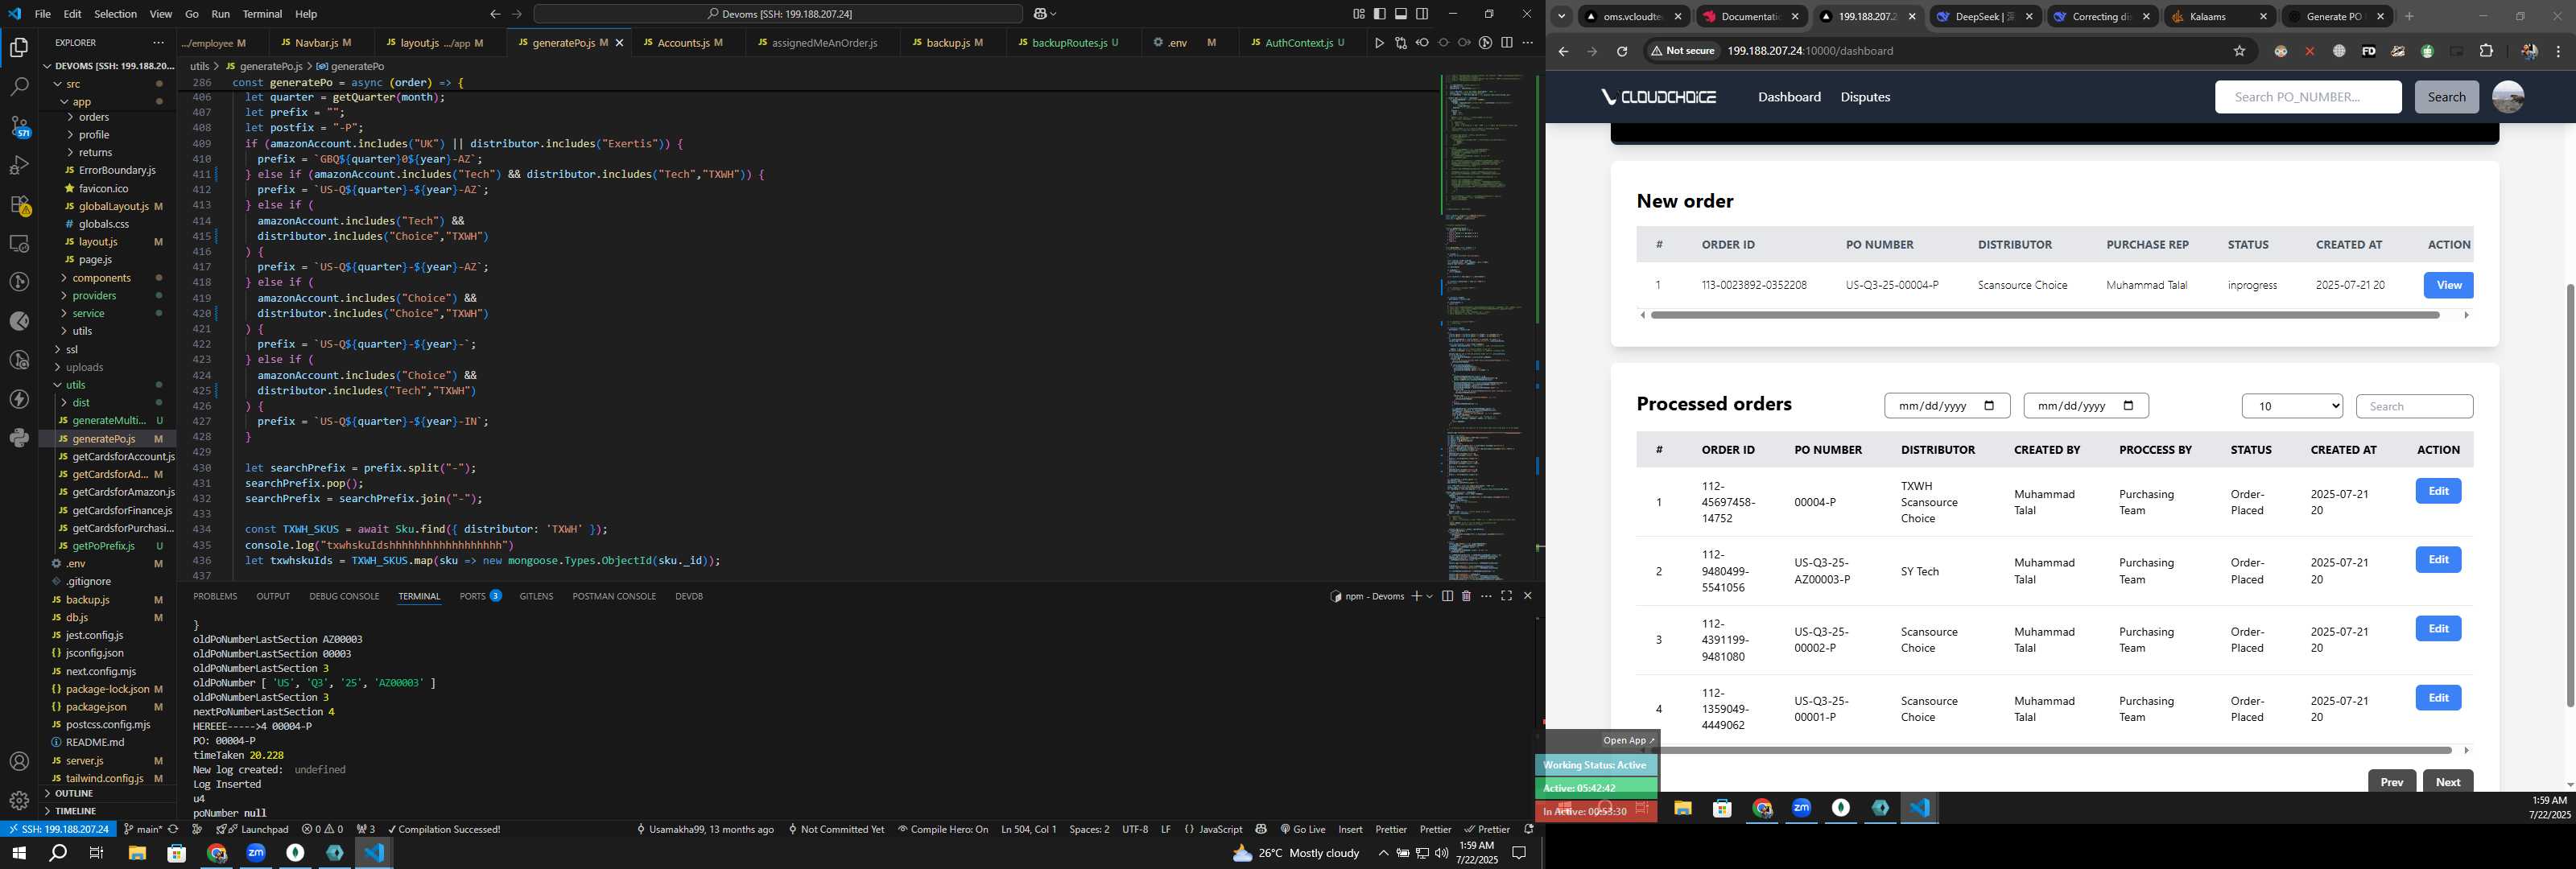Expand the OUTLINE section
Image resolution: width=2576 pixels, height=869 pixels.
click(x=73, y=793)
